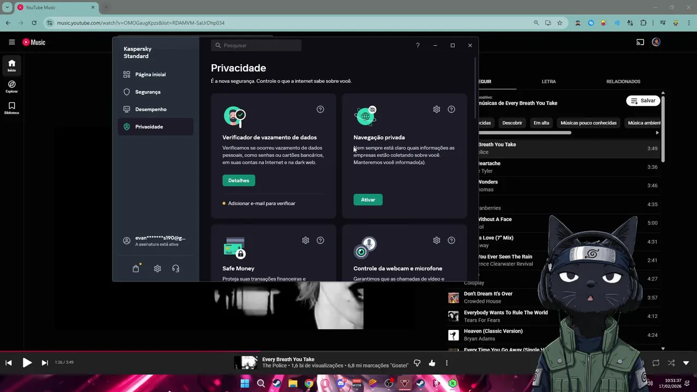The image size is (697, 392).
Task: Collapse the player page arrow
Action: pos(686,363)
